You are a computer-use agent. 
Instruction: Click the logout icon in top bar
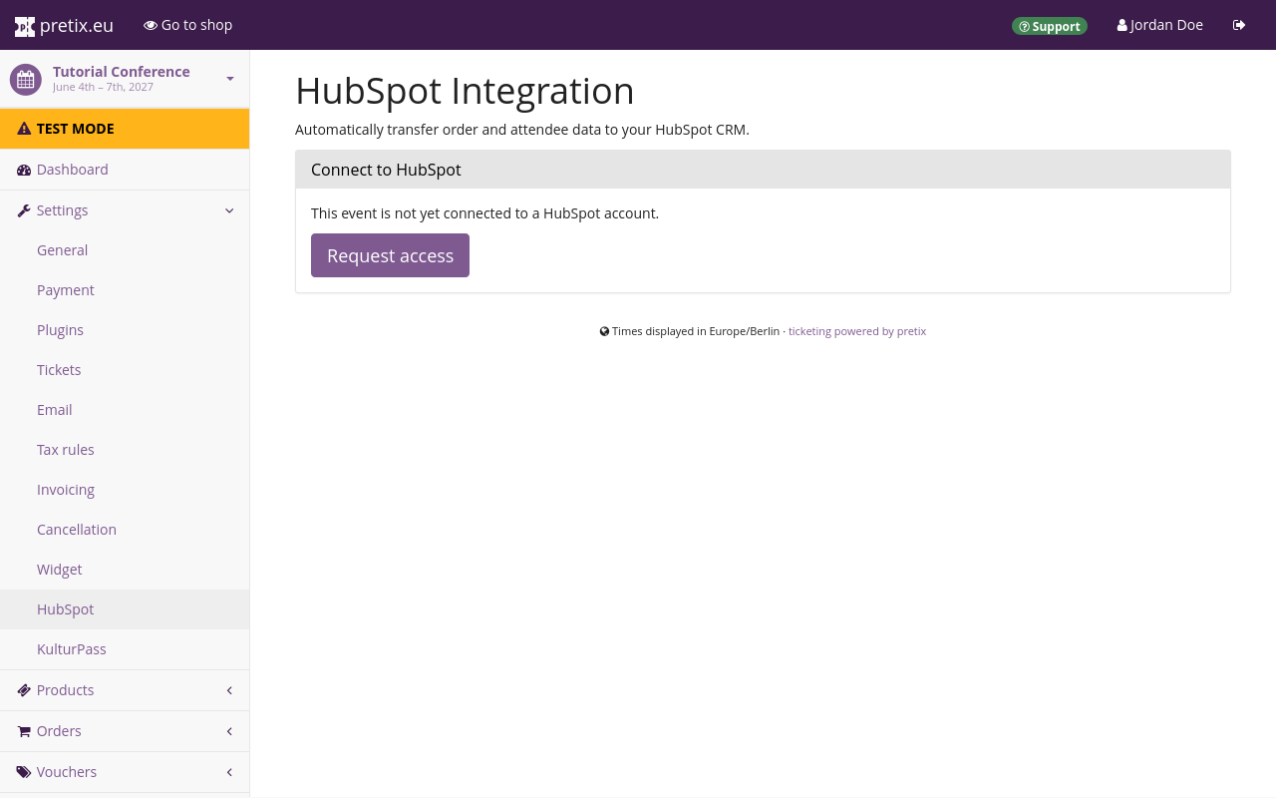(x=1239, y=25)
